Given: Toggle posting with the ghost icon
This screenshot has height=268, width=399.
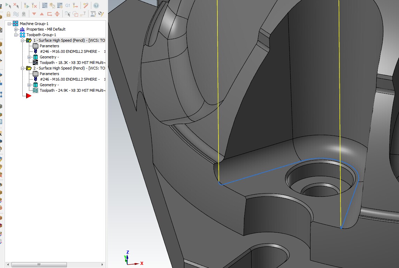Looking at the screenshot, I should coord(24,14).
